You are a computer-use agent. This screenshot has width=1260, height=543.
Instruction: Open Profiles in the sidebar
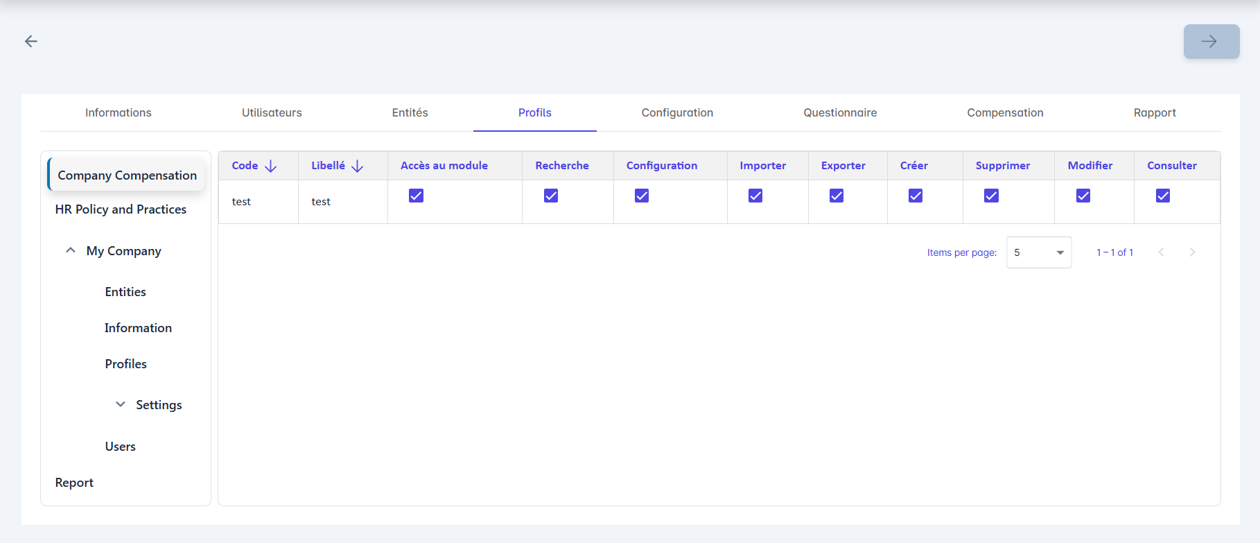[x=125, y=364]
